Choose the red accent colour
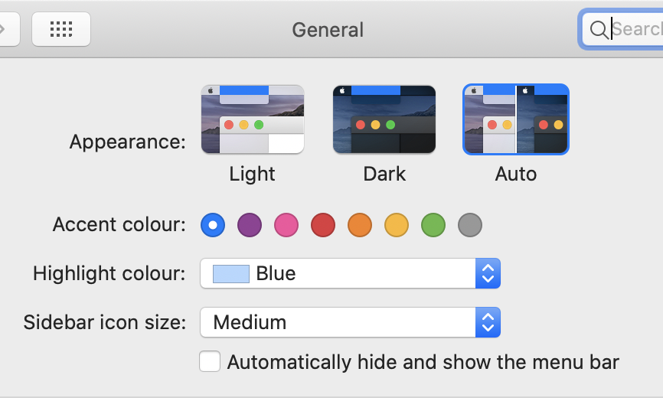The height and width of the screenshot is (398, 663). tap(323, 225)
